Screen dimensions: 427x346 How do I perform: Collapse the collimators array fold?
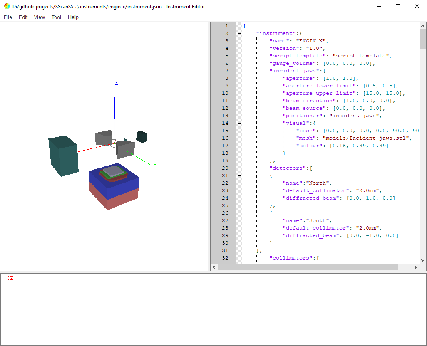click(x=238, y=258)
